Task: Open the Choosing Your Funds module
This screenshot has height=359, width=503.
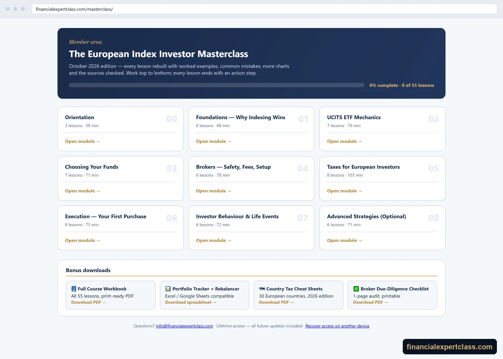Action: tap(83, 191)
